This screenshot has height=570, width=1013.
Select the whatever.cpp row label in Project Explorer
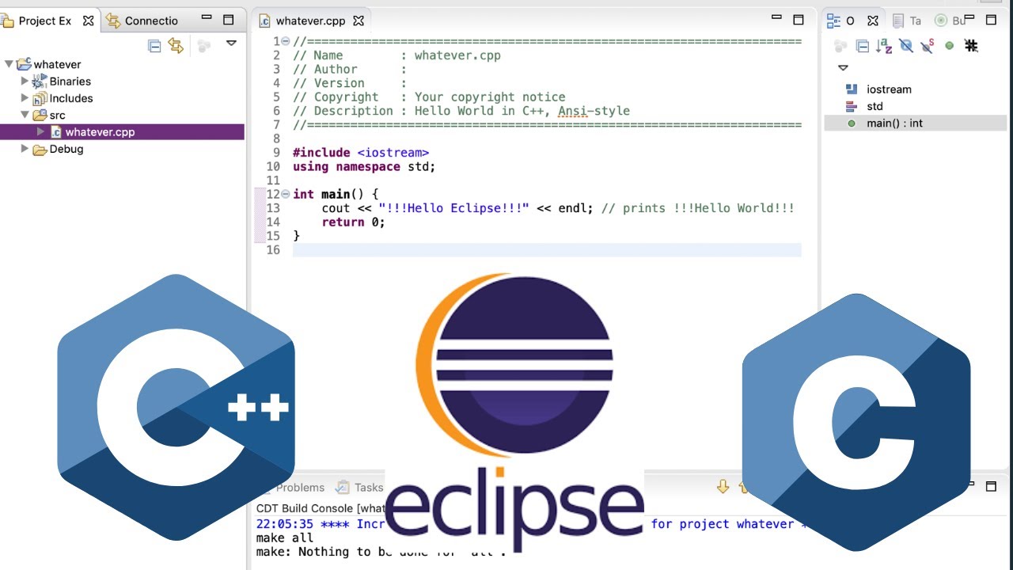pyautogui.click(x=101, y=132)
